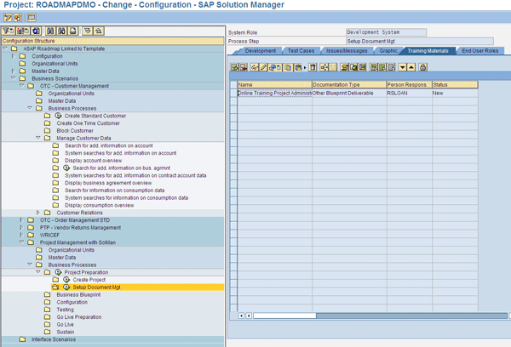
Task: Click the column settings icon above the tree
Action: click(23, 31)
